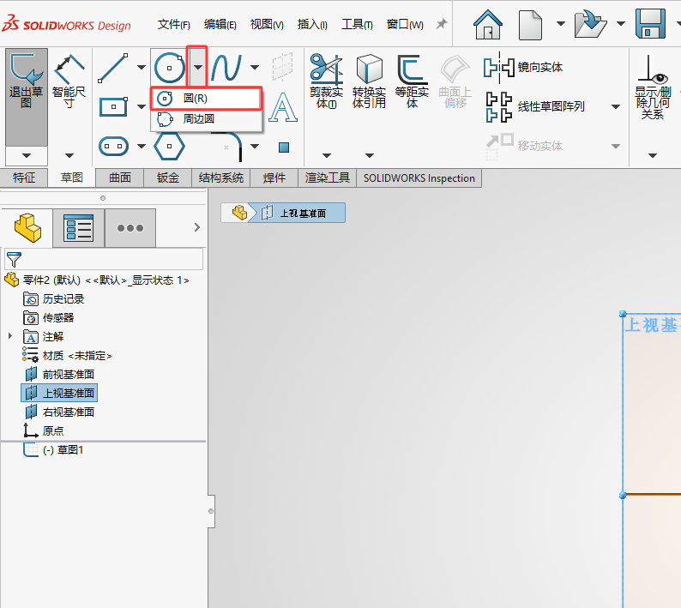Select 前视基准面 in feature tree
This screenshot has width=681, height=608.
point(59,375)
